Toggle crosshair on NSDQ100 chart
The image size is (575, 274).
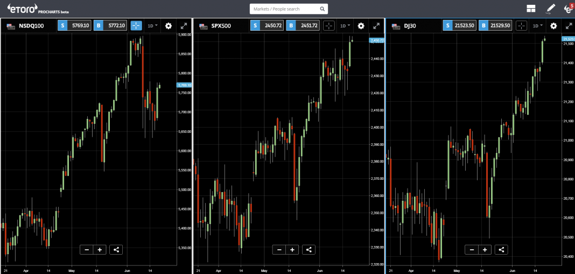(136, 26)
